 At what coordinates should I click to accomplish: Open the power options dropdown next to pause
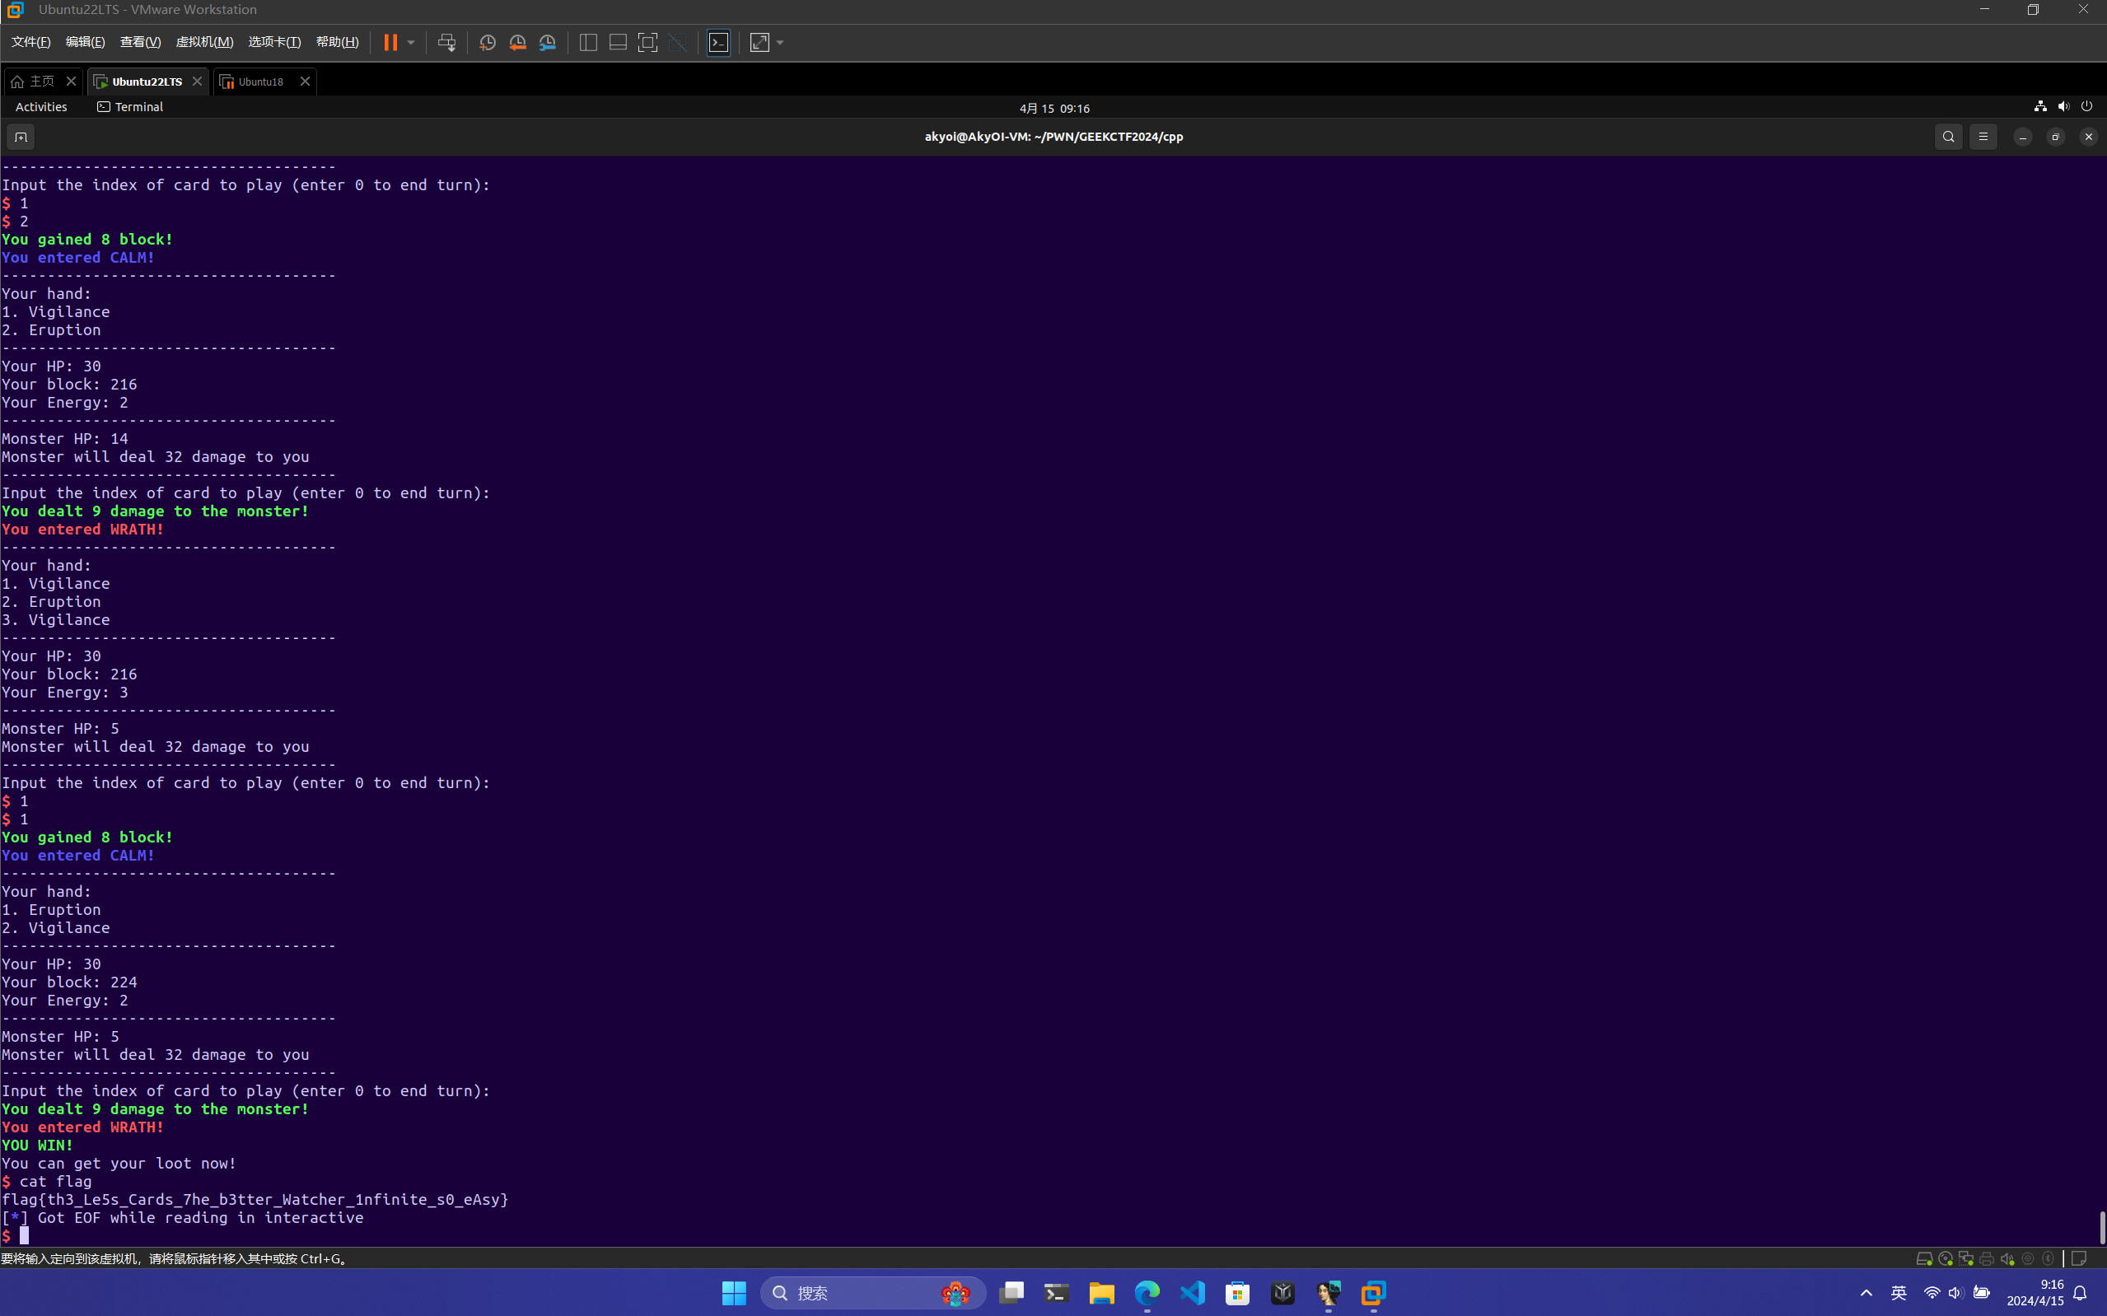411,43
